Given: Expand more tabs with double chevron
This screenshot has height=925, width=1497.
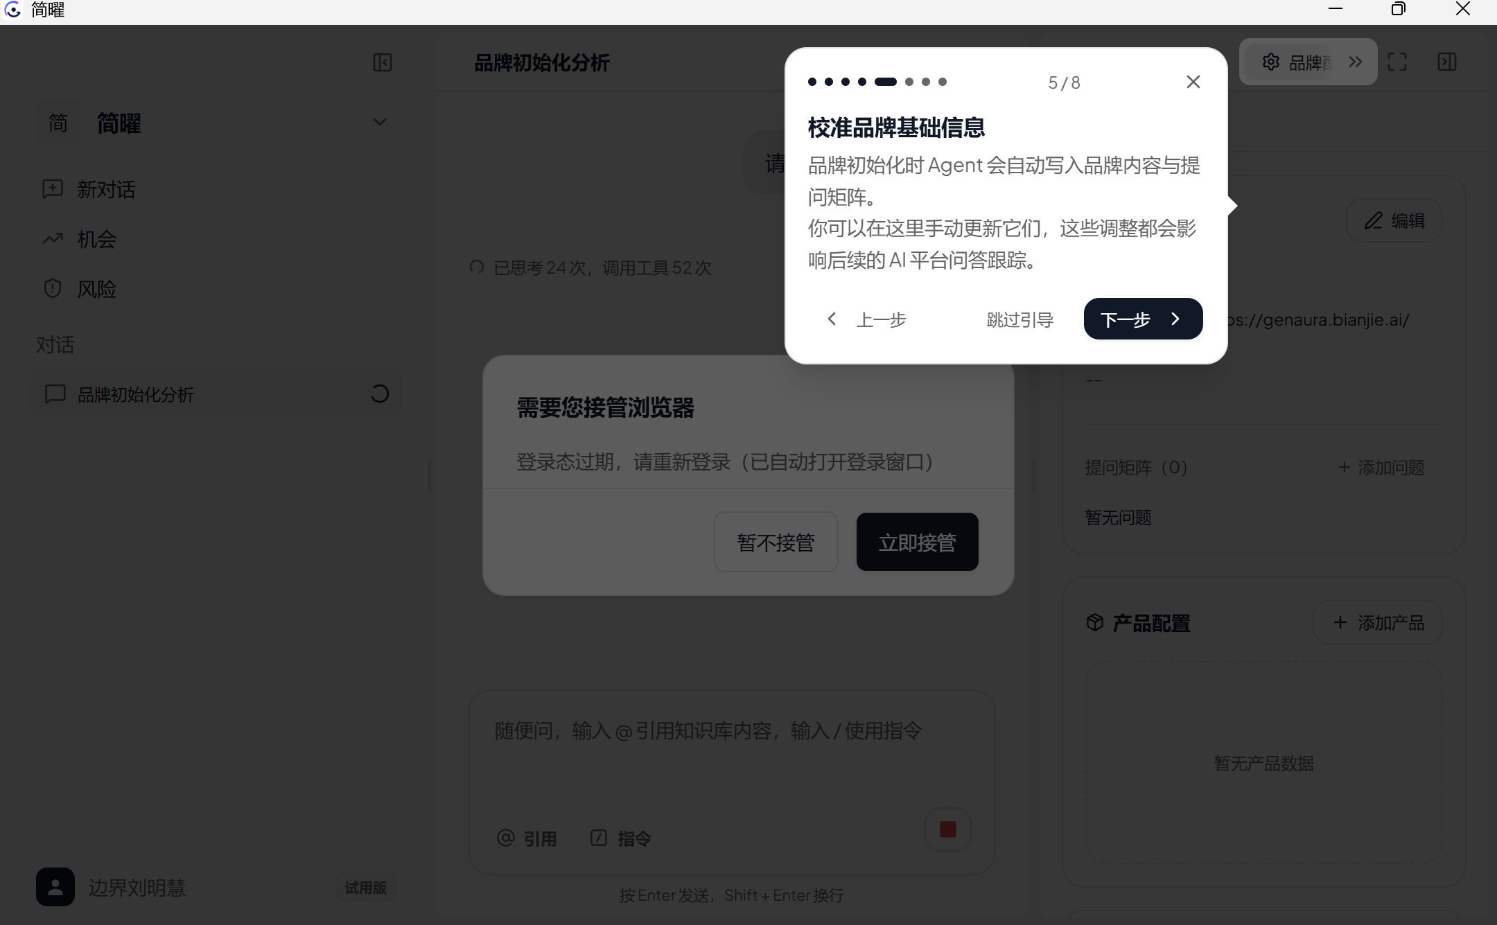Looking at the screenshot, I should pyautogui.click(x=1356, y=62).
